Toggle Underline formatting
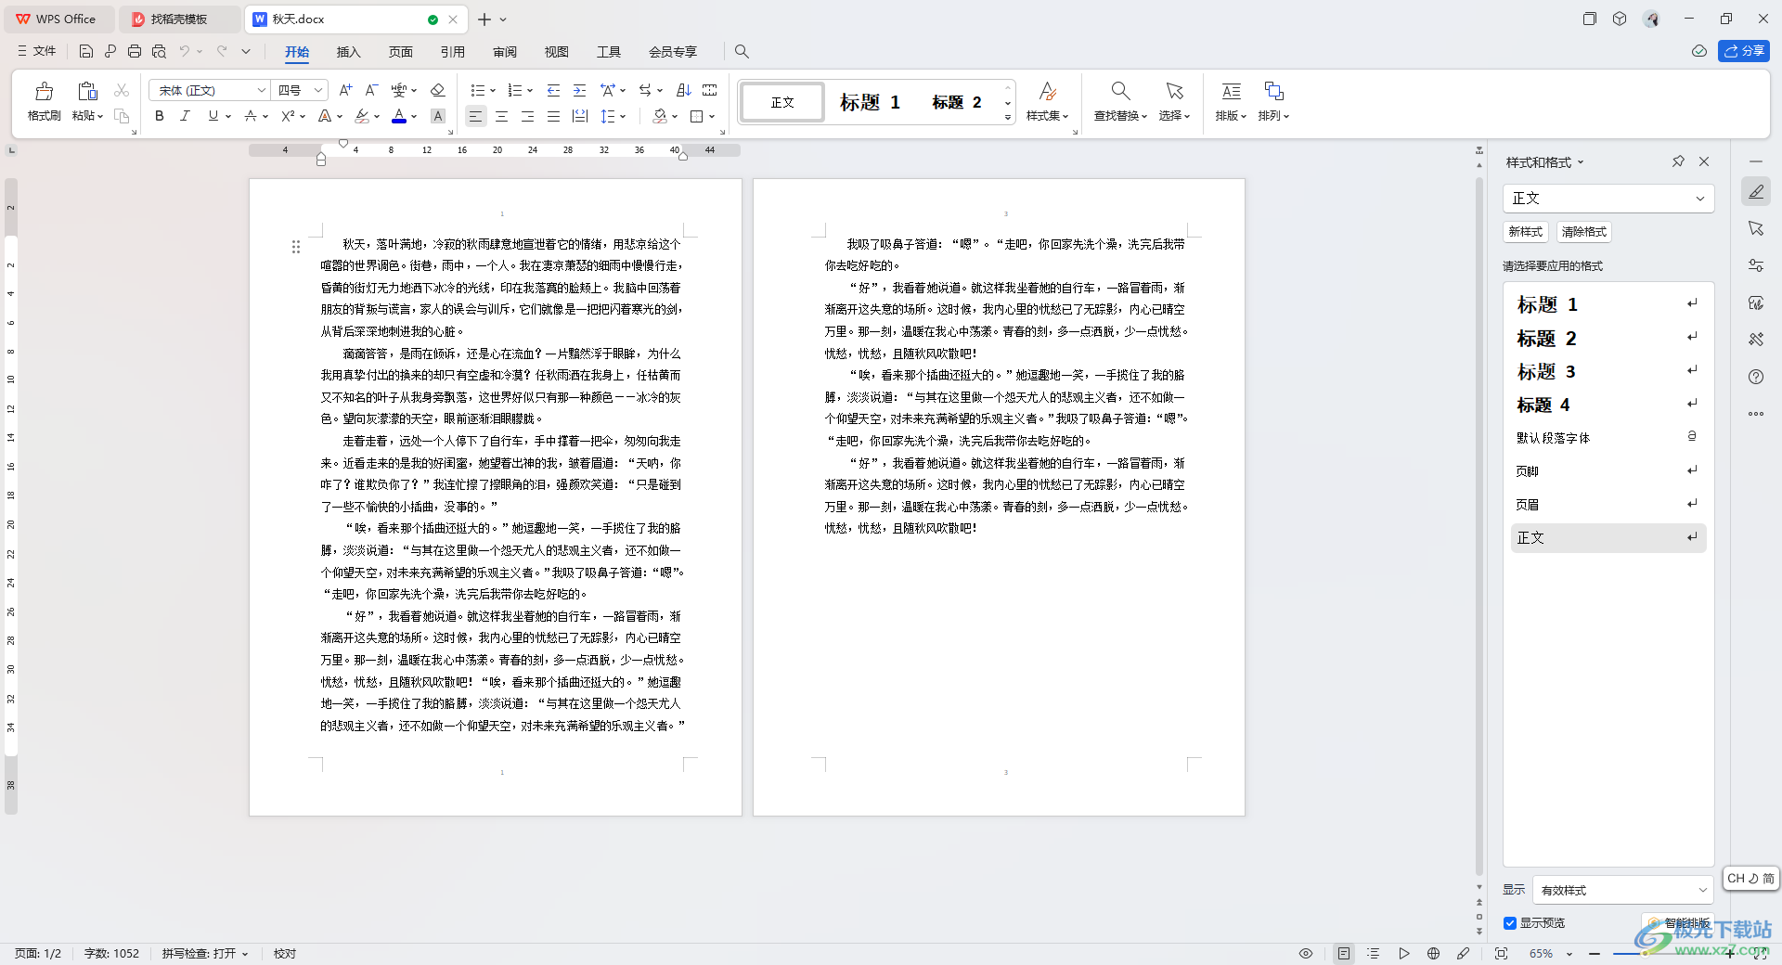Viewport: 1782px width, 965px height. [213, 116]
